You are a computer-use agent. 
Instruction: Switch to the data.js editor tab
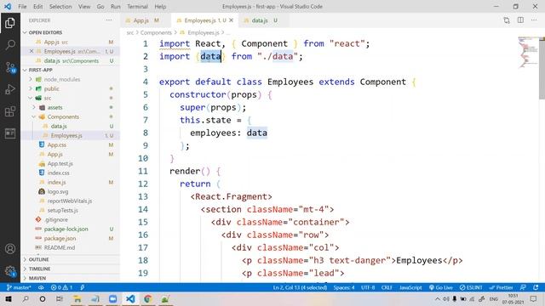coord(263,20)
